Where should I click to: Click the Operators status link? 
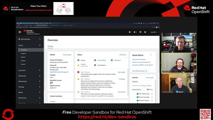[x=117, y=60]
